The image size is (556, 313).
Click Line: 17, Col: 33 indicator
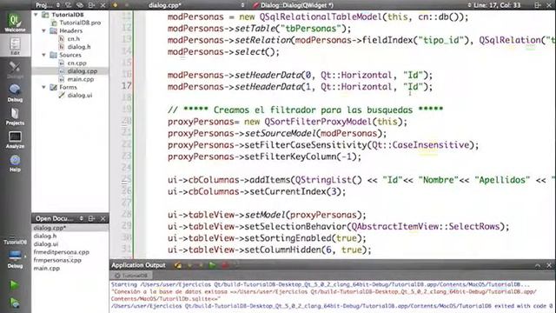click(x=497, y=5)
